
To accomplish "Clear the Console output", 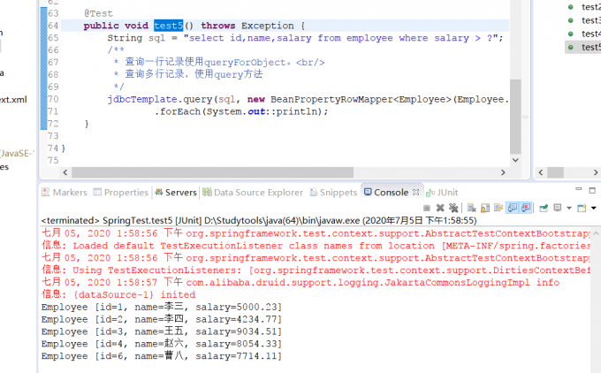I will click(x=471, y=208).
